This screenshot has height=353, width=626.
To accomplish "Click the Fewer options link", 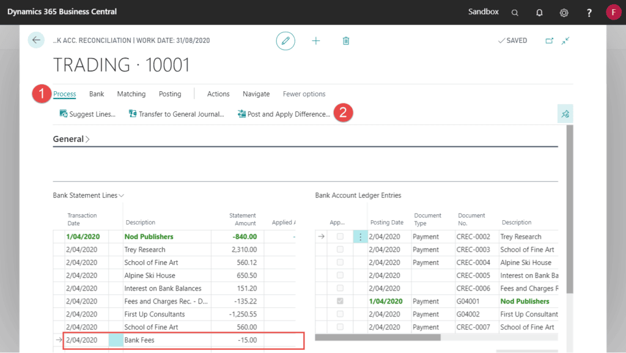I will (x=304, y=94).
